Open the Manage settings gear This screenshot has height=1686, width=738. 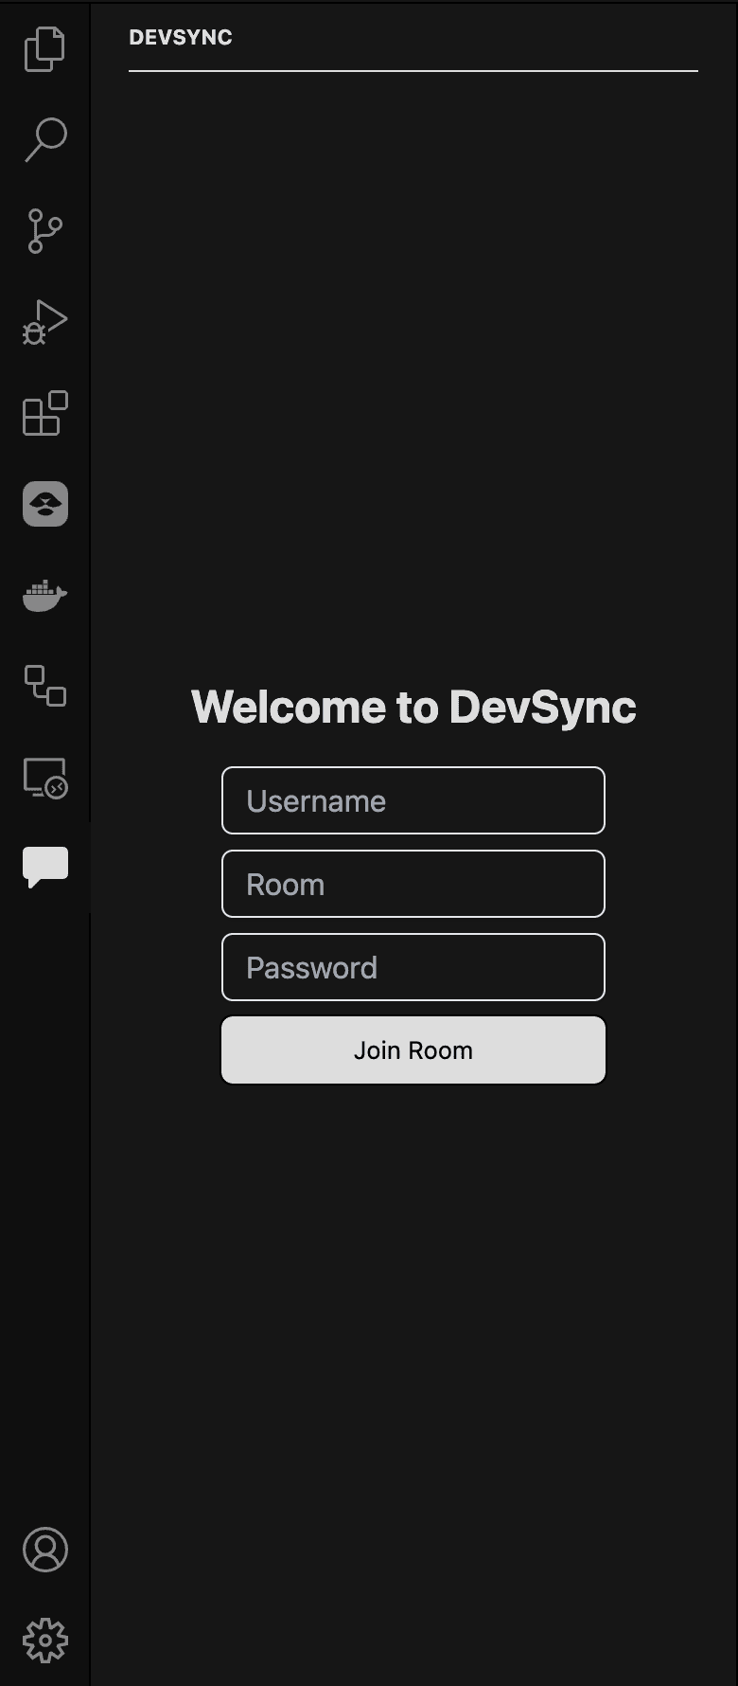pos(44,1641)
